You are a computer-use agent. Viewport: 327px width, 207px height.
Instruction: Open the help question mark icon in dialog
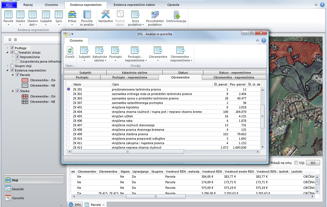(x=263, y=41)
